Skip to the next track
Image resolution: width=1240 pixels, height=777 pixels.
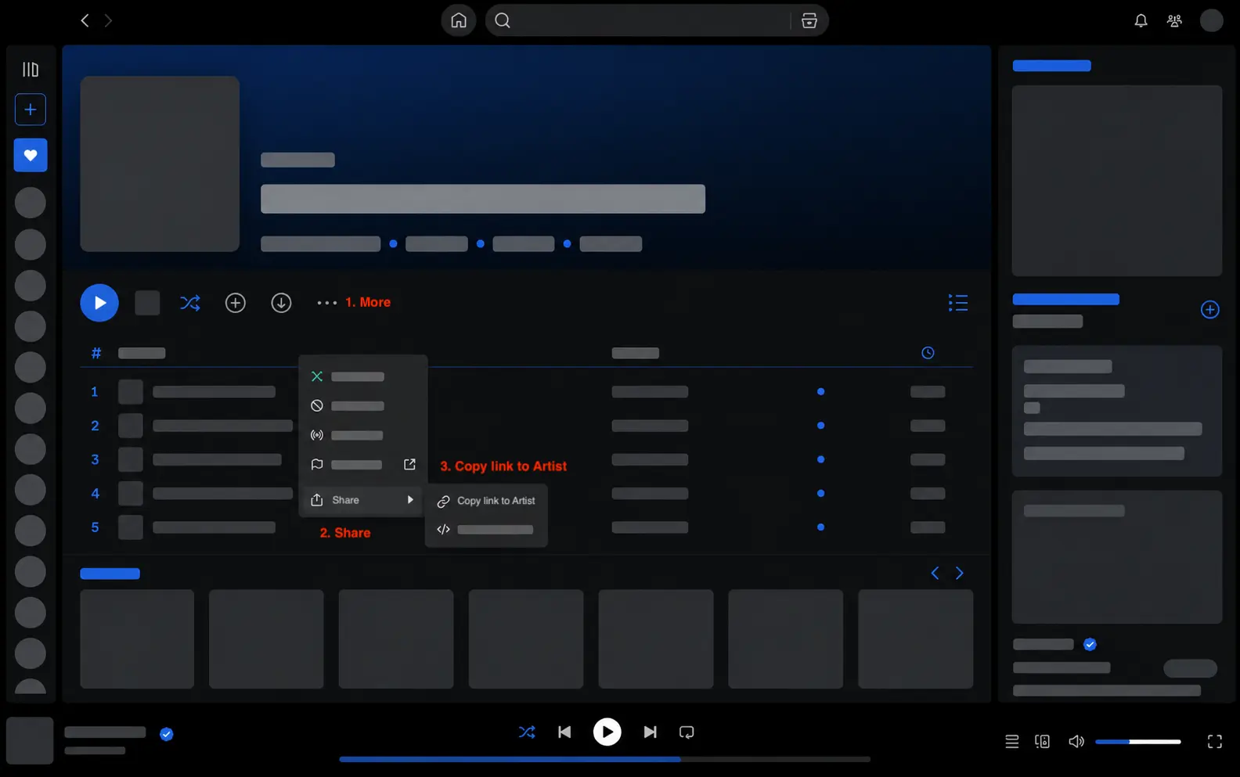(x=650, y=732)
